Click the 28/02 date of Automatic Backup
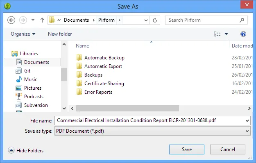This screenshot has height=163, width=256. 242,58
